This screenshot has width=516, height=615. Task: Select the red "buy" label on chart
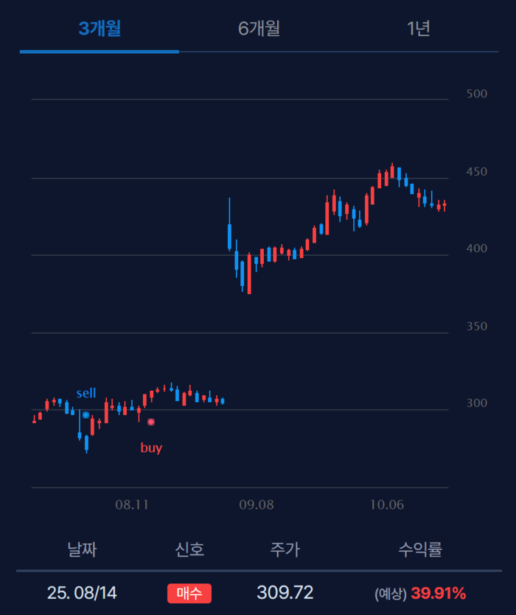(x=151, y=448)
